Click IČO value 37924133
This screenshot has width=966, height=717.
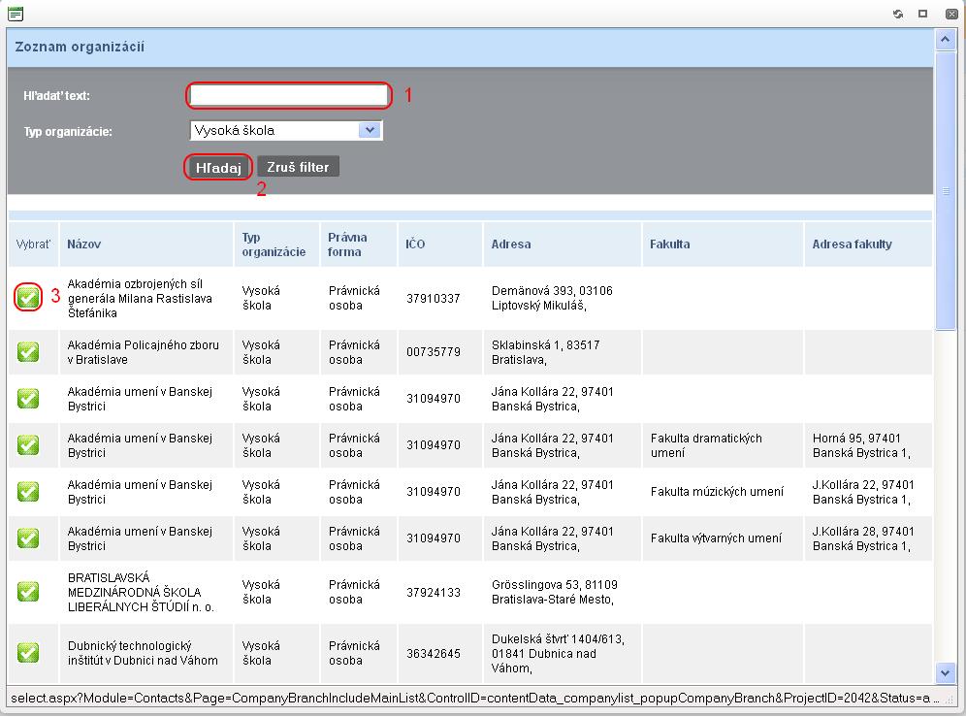[434, 593]
